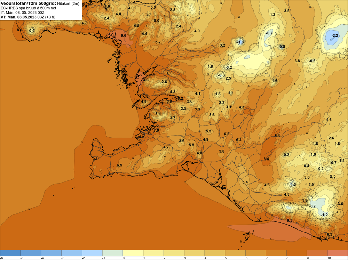Pick legend color band between 2 and 3

click(174, 253)
